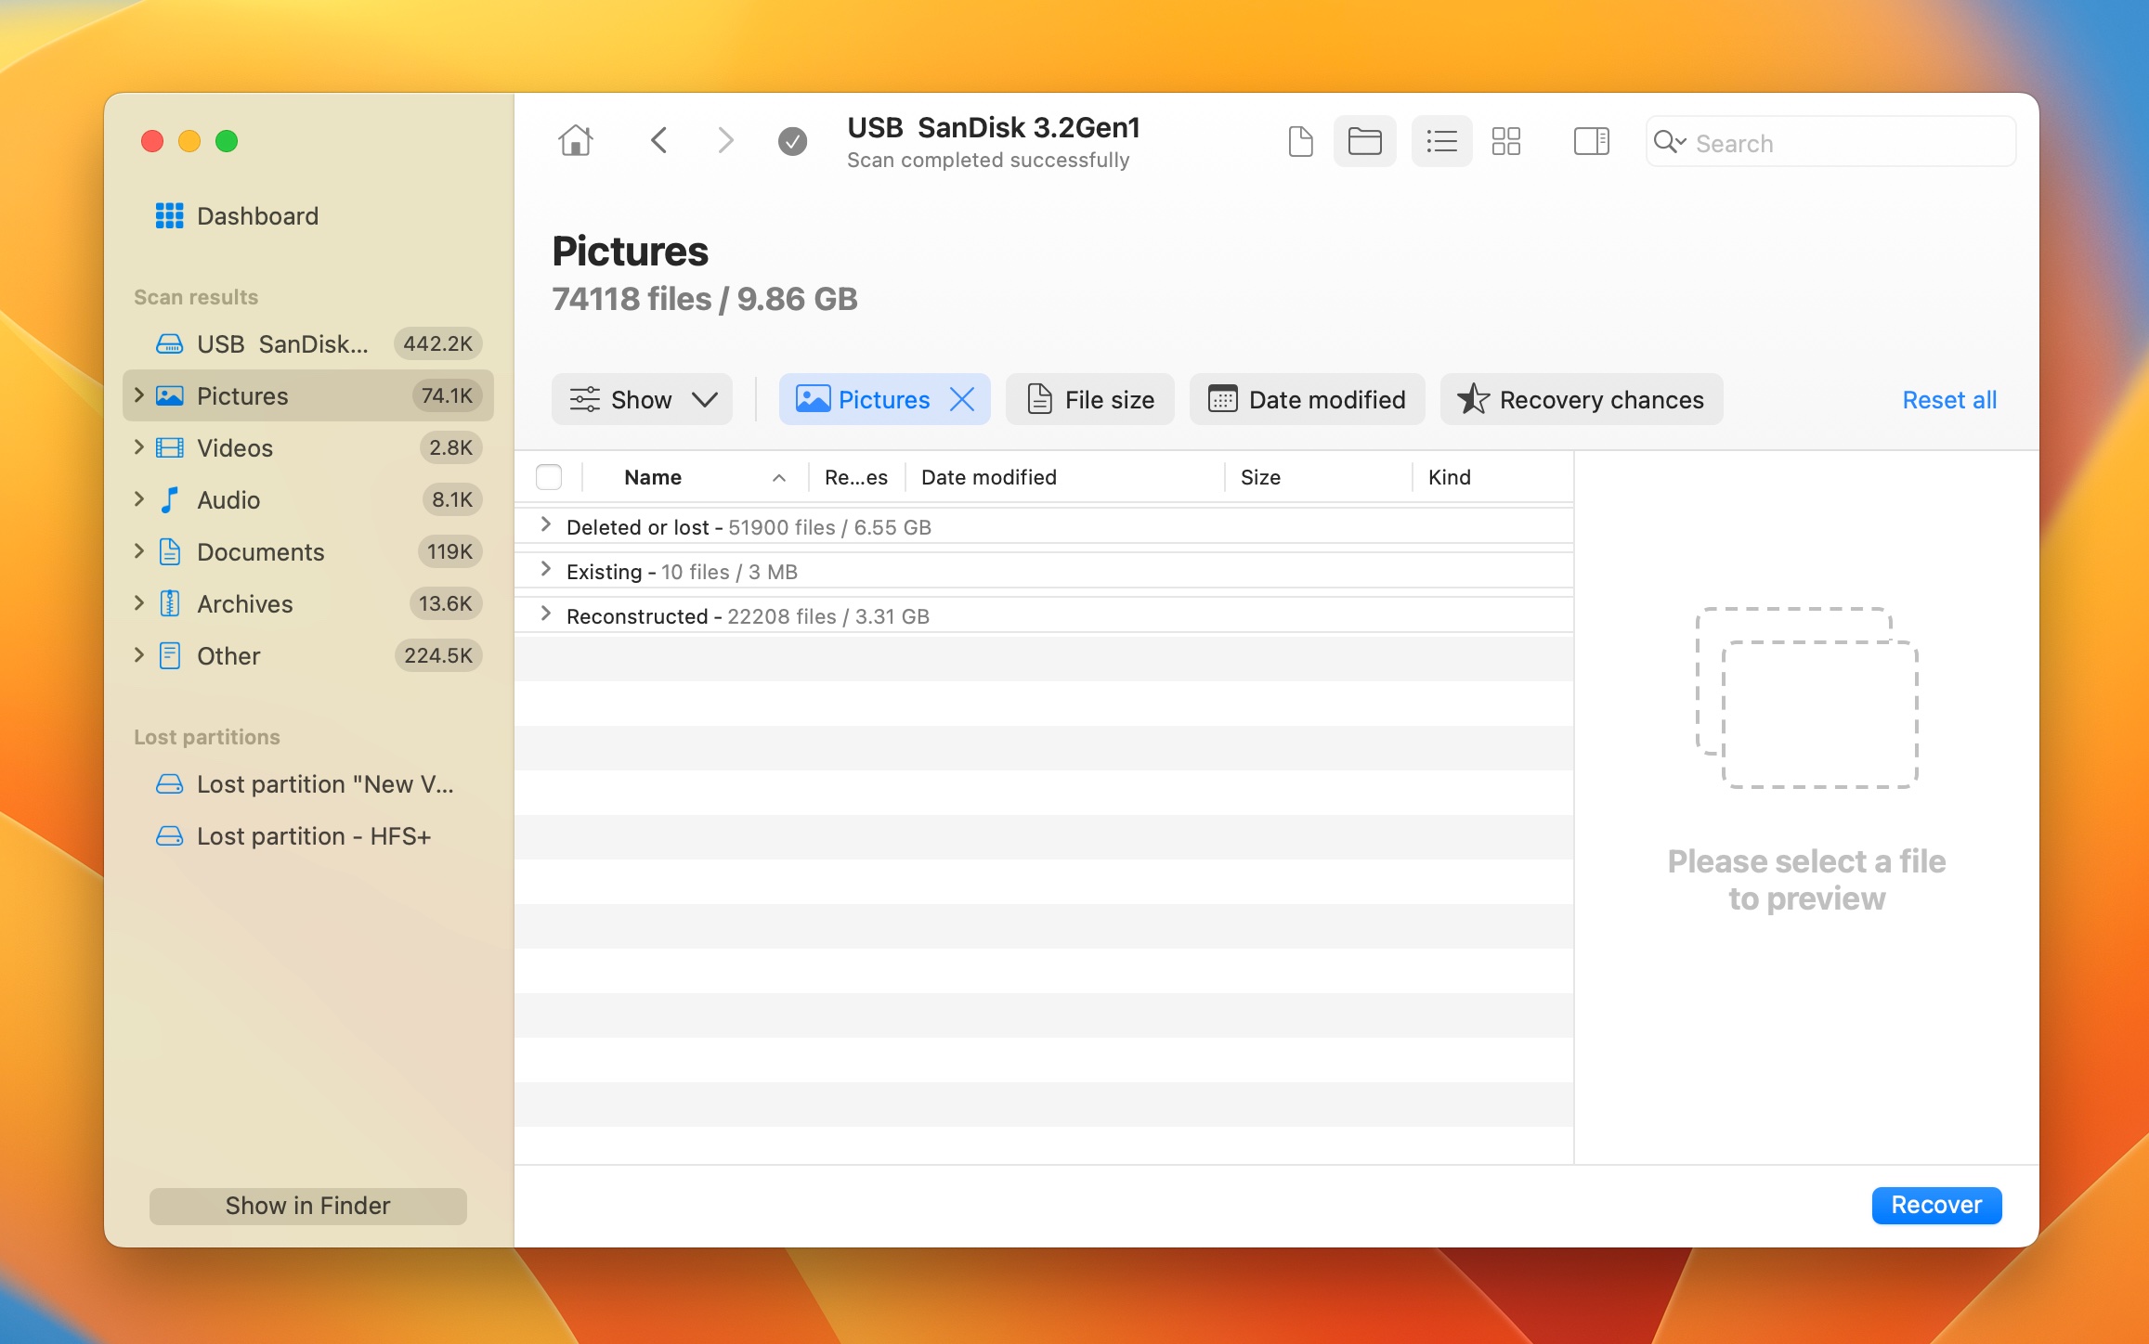Screen dimensions: 2149x1344
Task: Select Archives category in sidebar
Action: (308, 604)
